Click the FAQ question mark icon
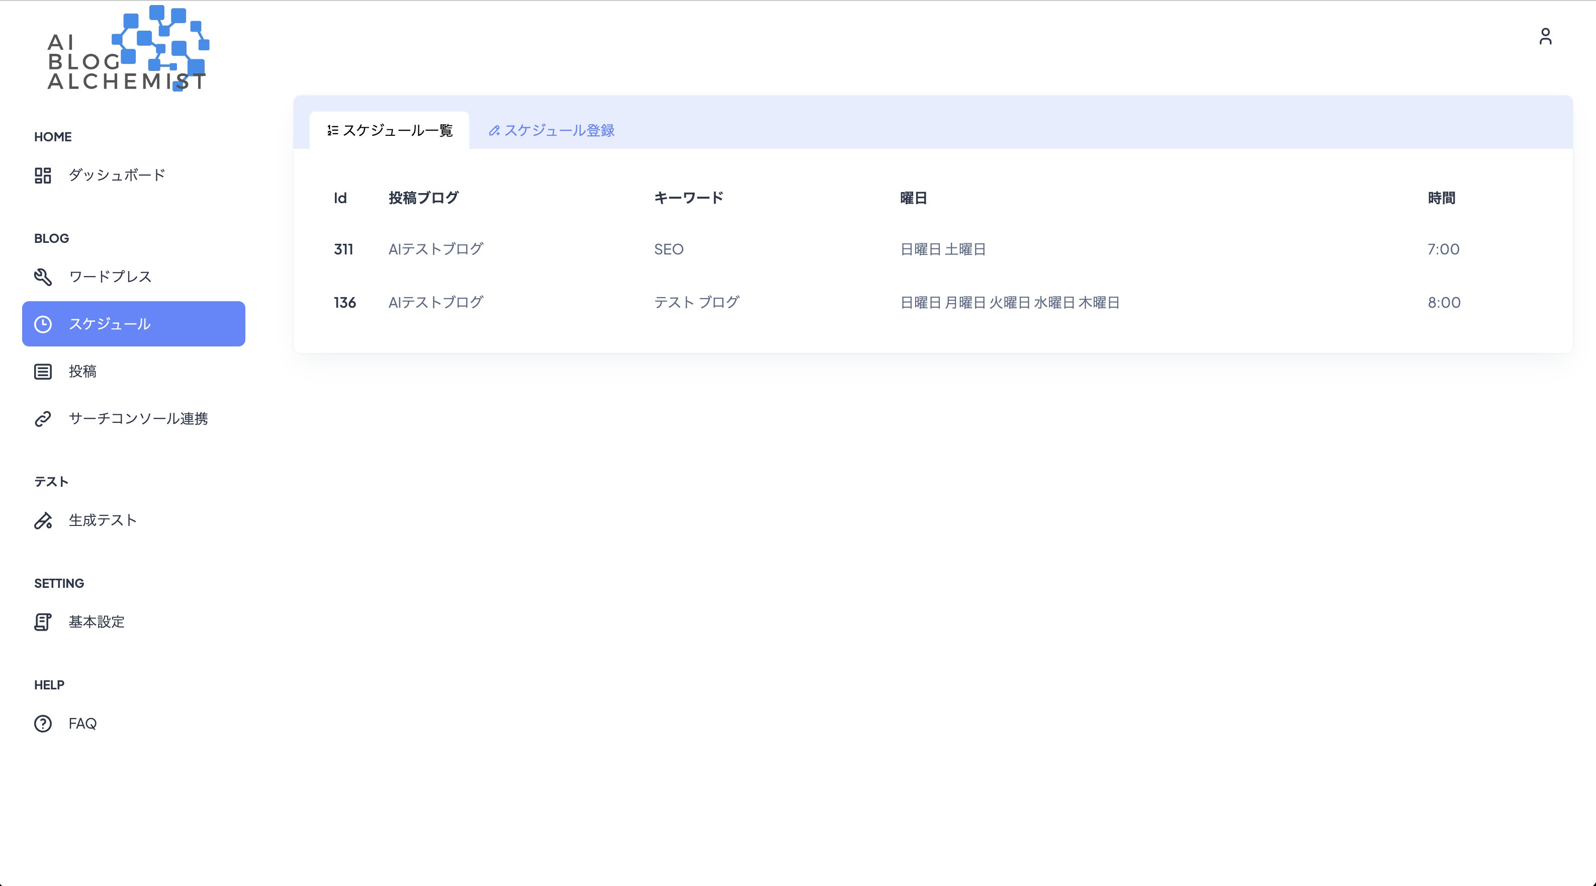This screenshot has width=1596, height=886. click(x=43, y=724)
